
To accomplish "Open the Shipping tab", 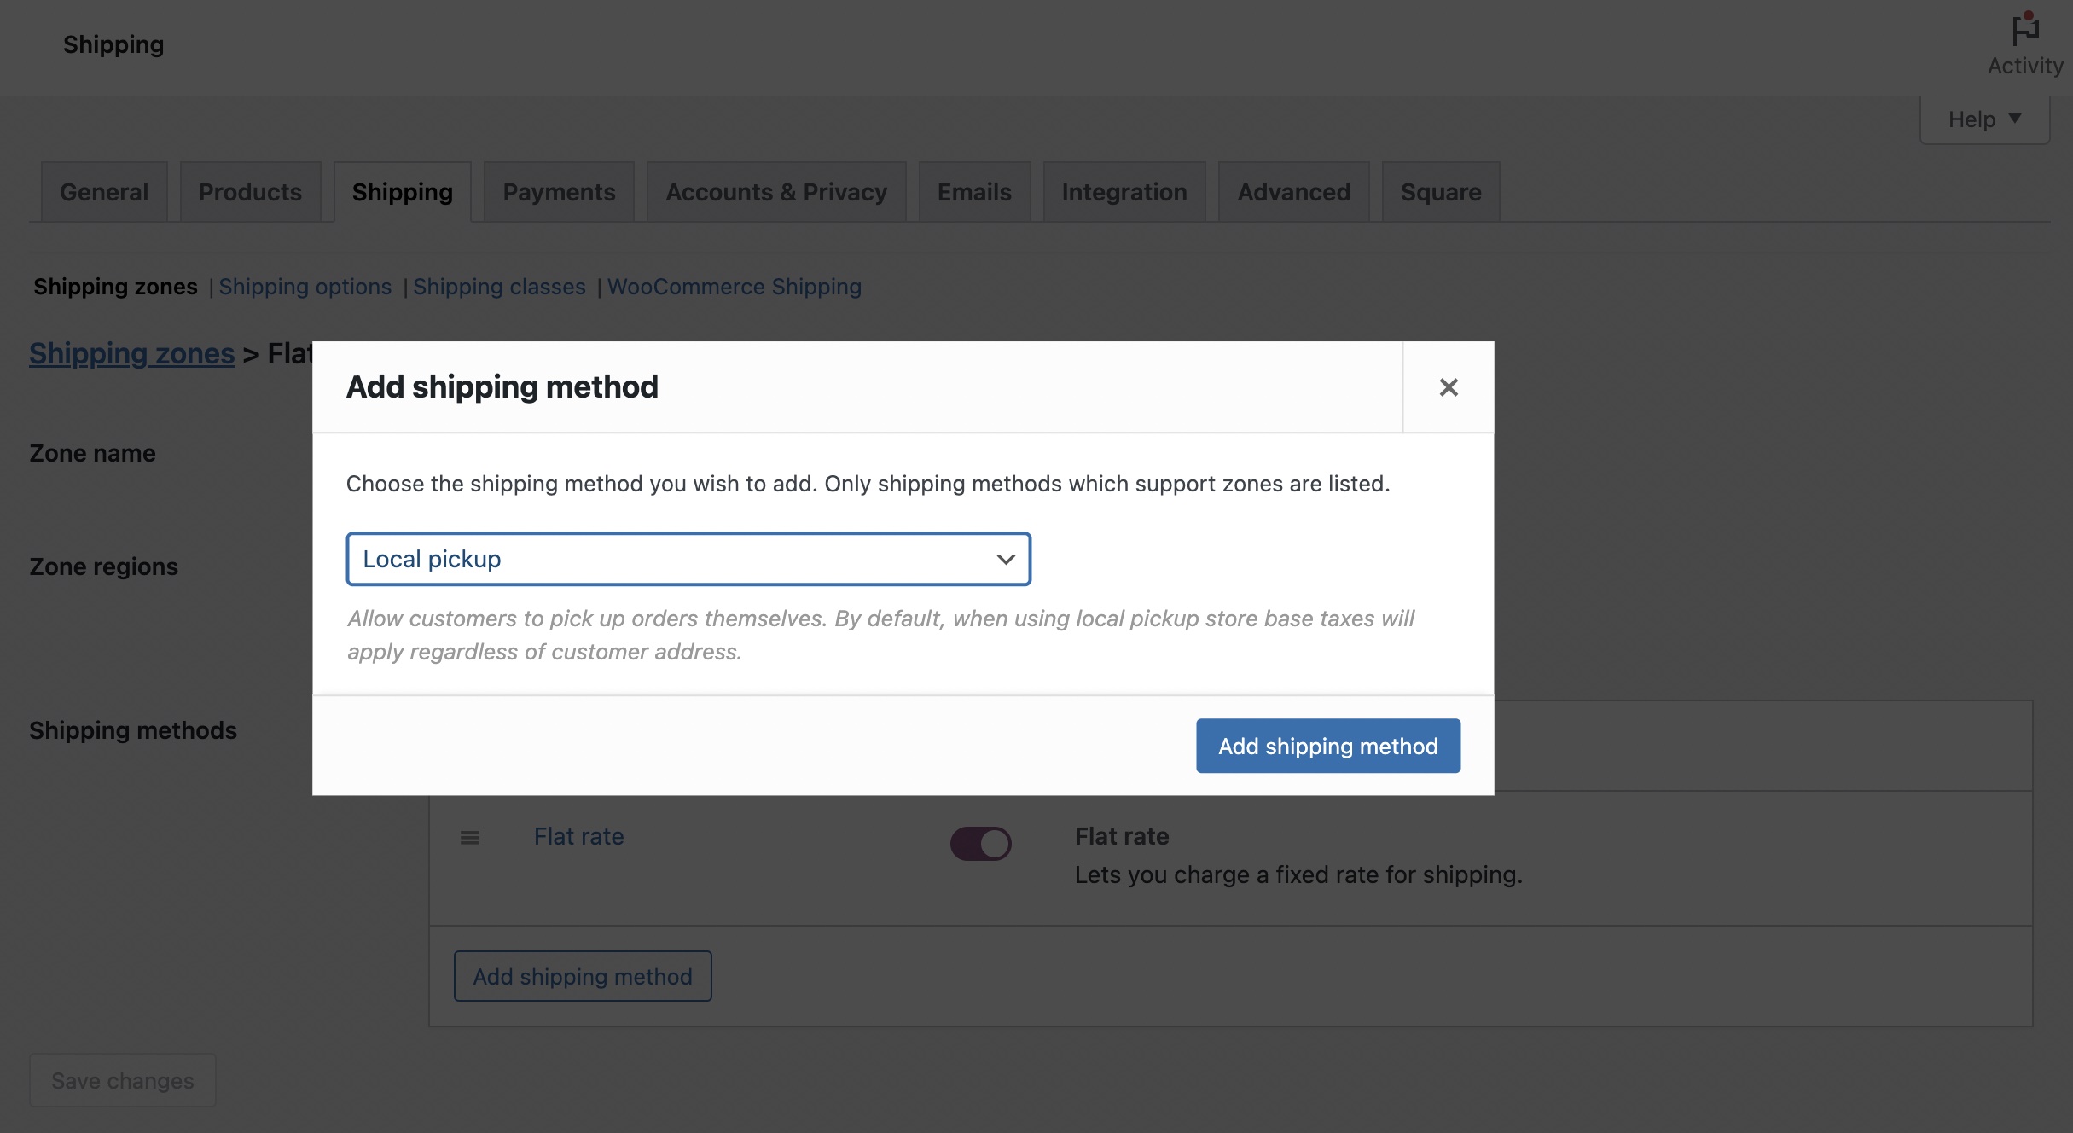I will 403,192.
